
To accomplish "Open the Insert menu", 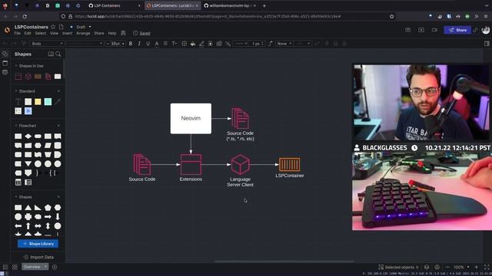I will pos(67,33).
